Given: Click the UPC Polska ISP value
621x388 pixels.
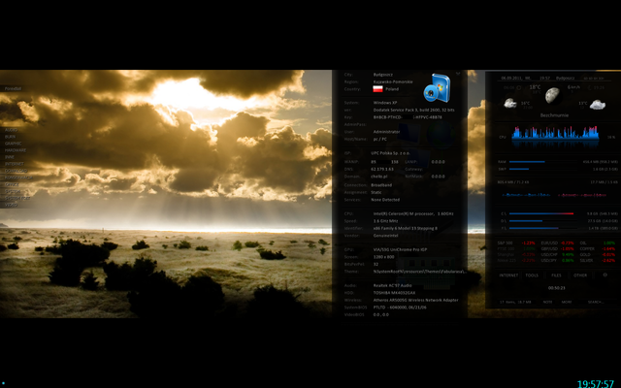Looking at the screenshot, I should [390, 153].
